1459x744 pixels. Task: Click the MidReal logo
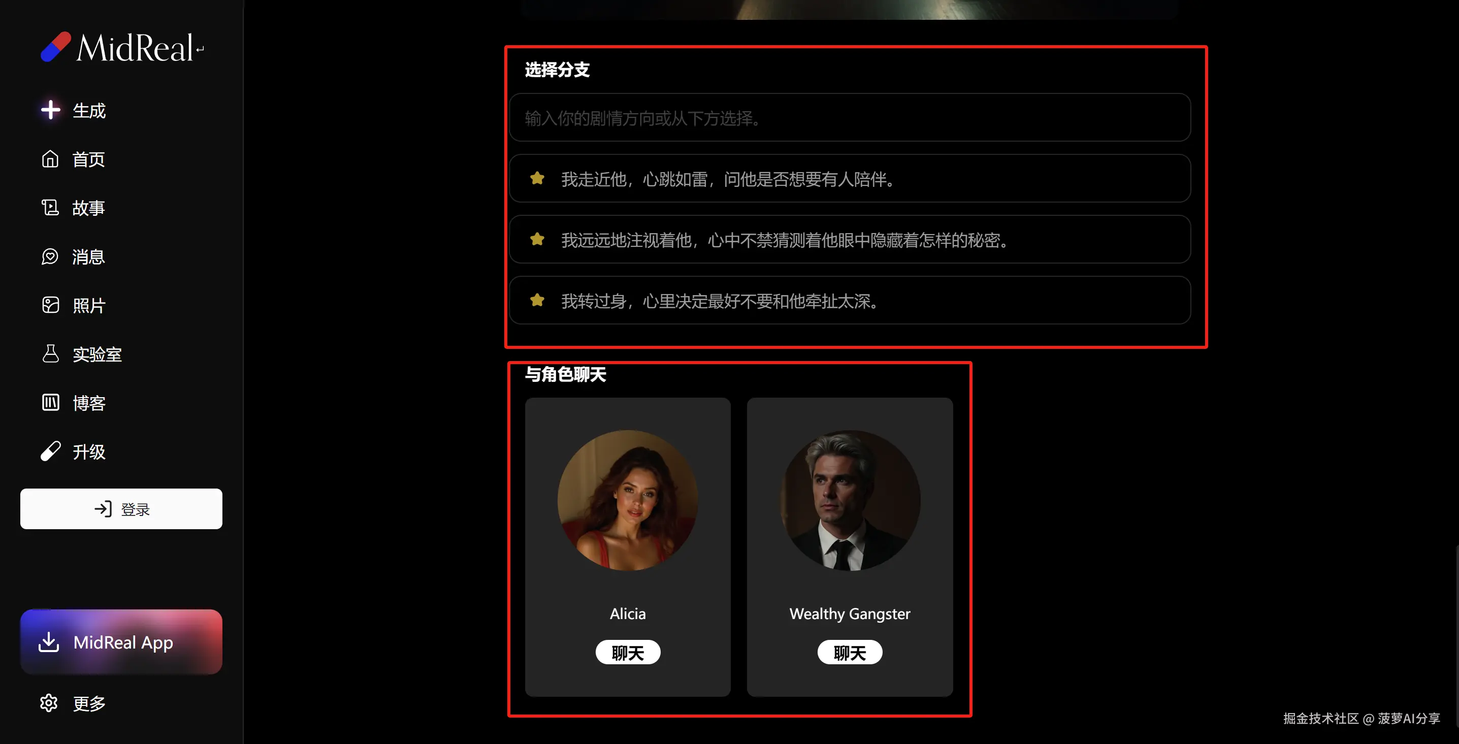tap(122, 47)
